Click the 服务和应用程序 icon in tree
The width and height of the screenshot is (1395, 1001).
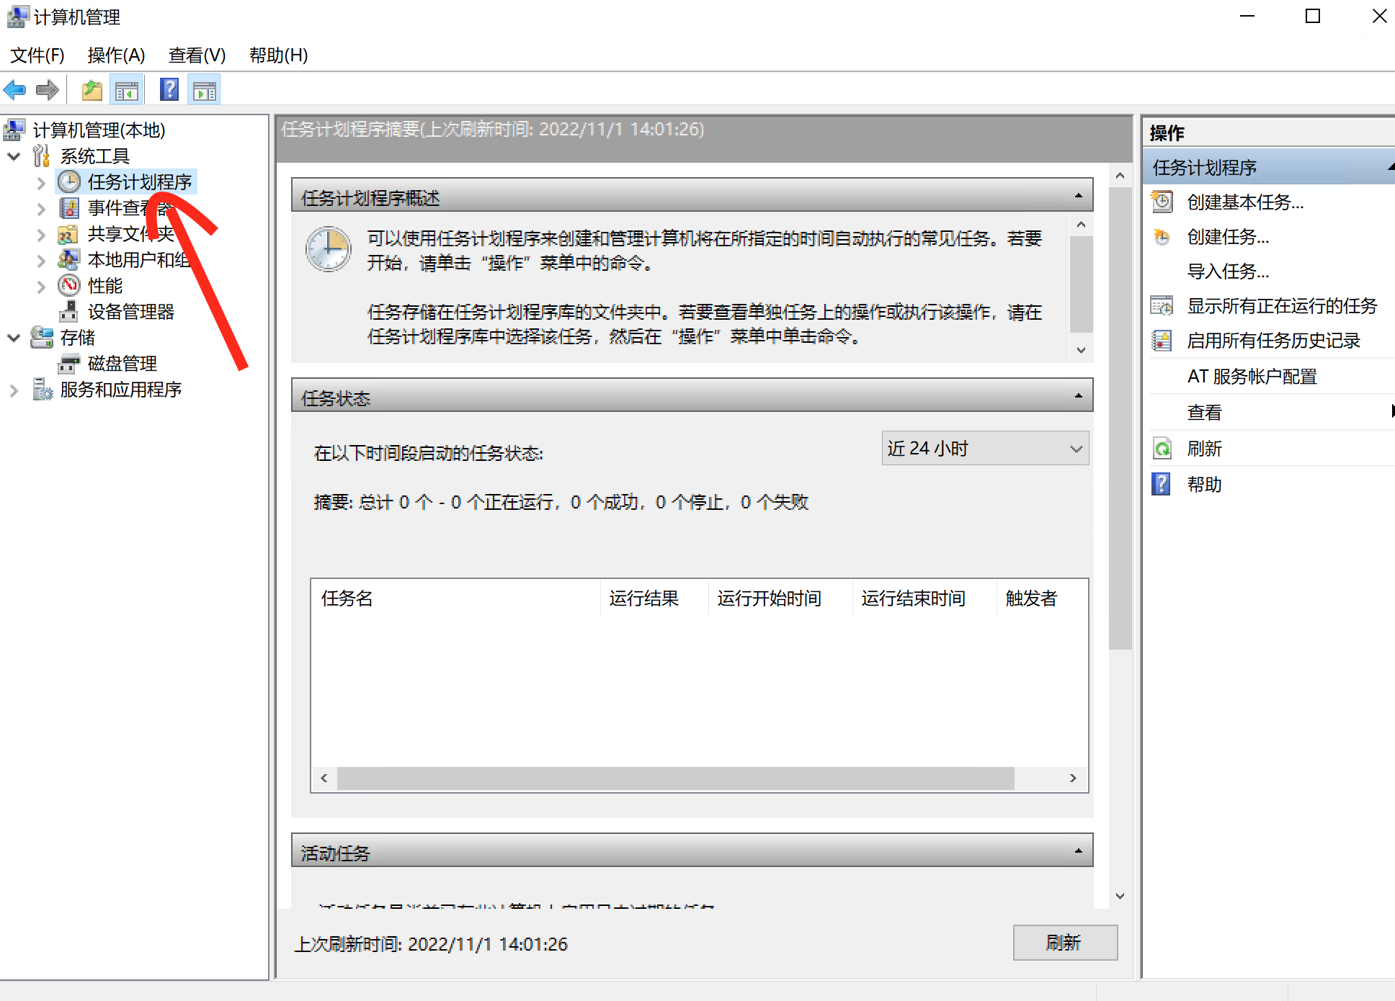[x=42, y=390]
